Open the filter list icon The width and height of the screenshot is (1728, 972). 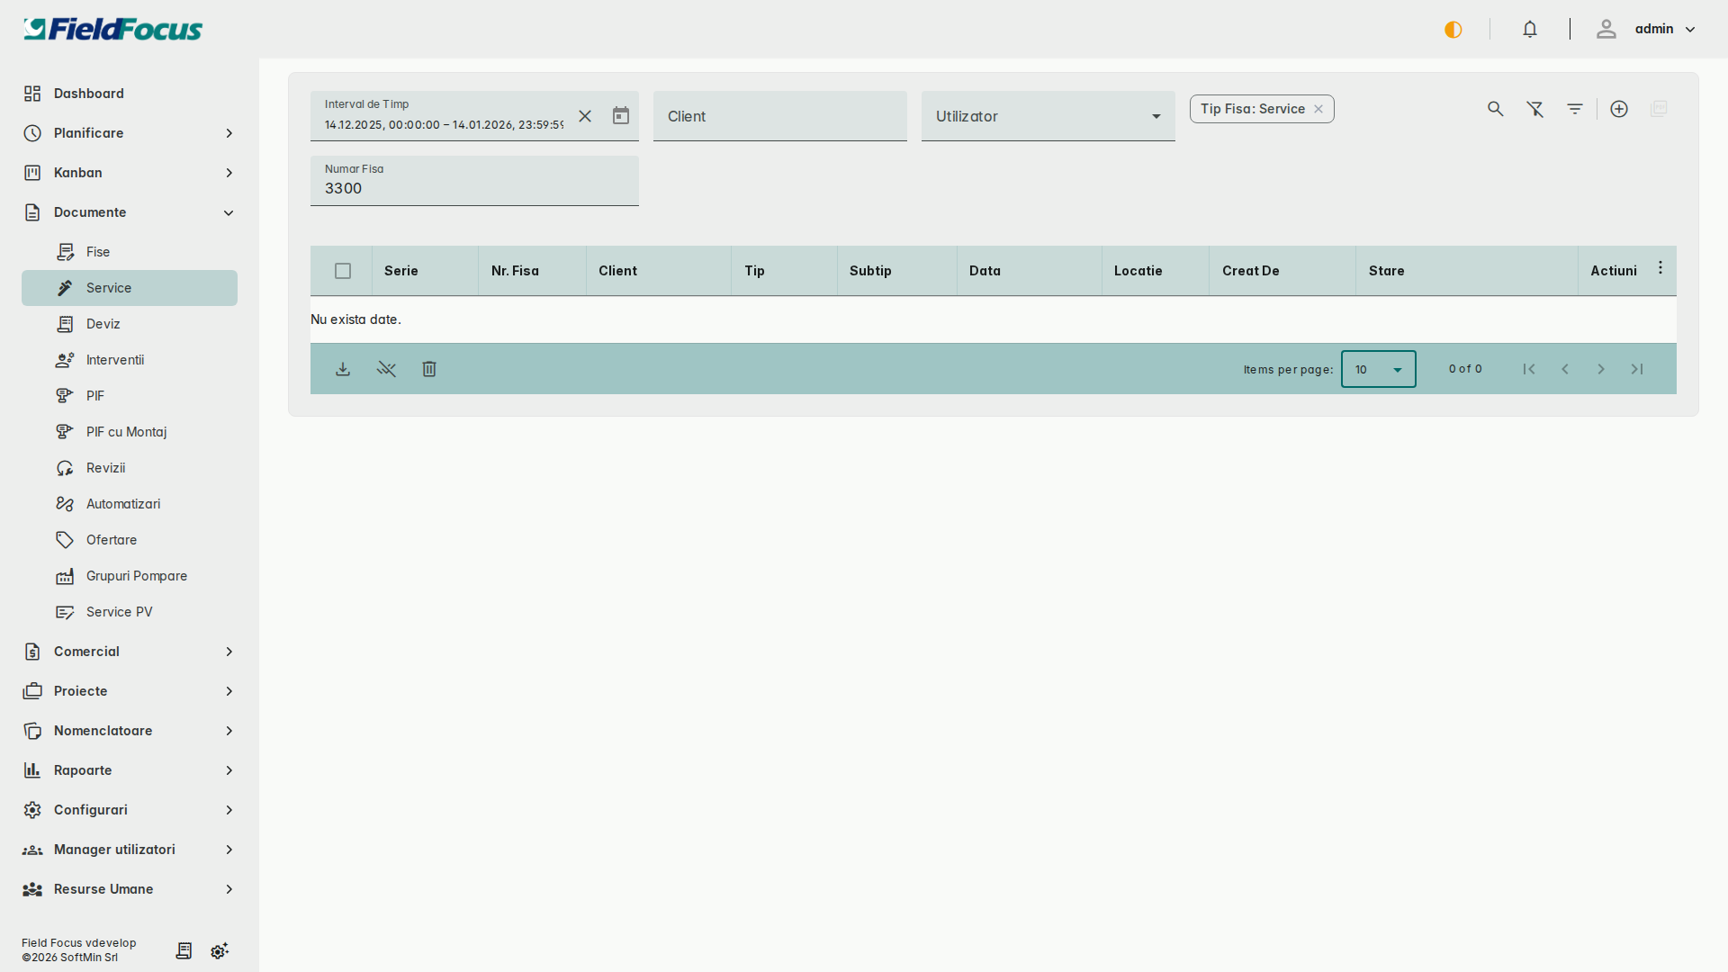[1575, 109]
